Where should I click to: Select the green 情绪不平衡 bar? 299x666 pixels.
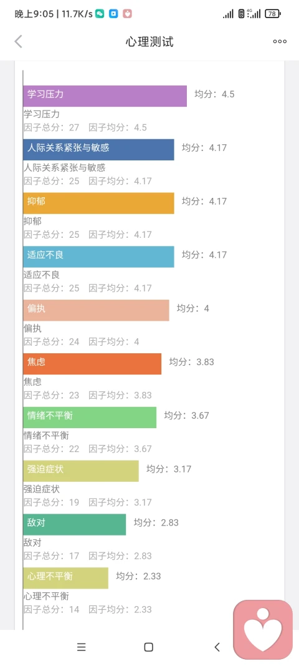click(90, 417)
